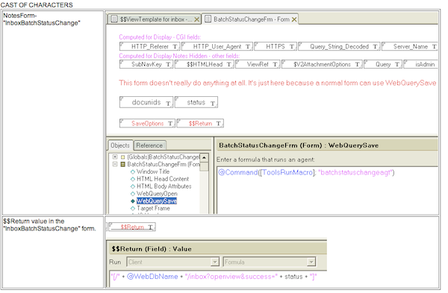
Task: Click 'BatchStatusChangeFrm (Form) : WebQuerySave' header
Action: click(x=299, y=145)
